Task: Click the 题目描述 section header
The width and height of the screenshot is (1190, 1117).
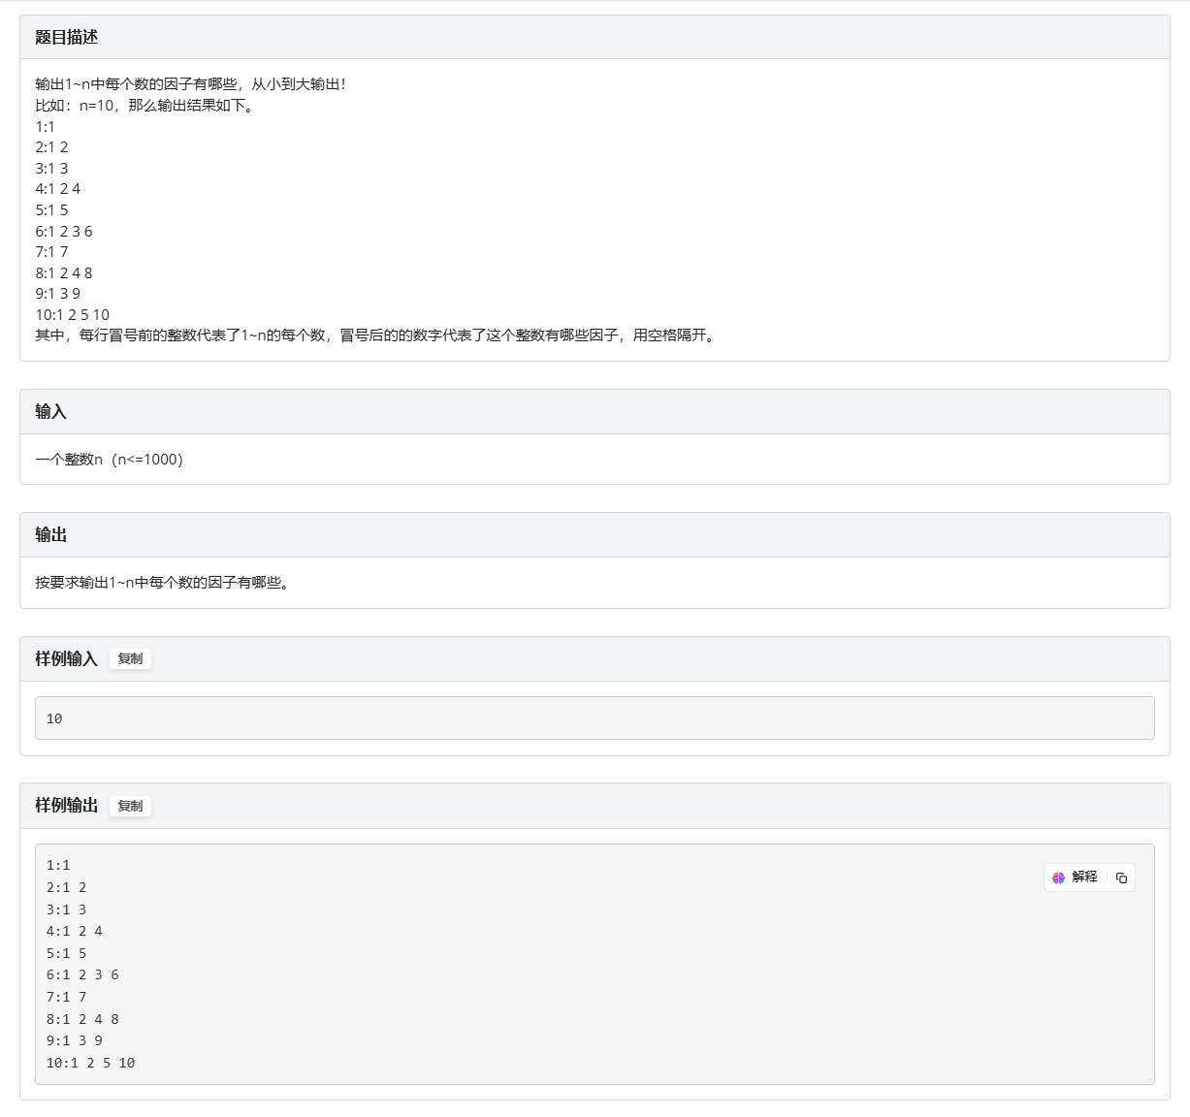Action: (x=66, y=37)
